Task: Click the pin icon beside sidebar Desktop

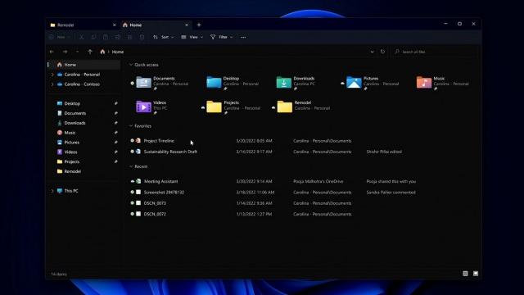Action: pos(115,104)
